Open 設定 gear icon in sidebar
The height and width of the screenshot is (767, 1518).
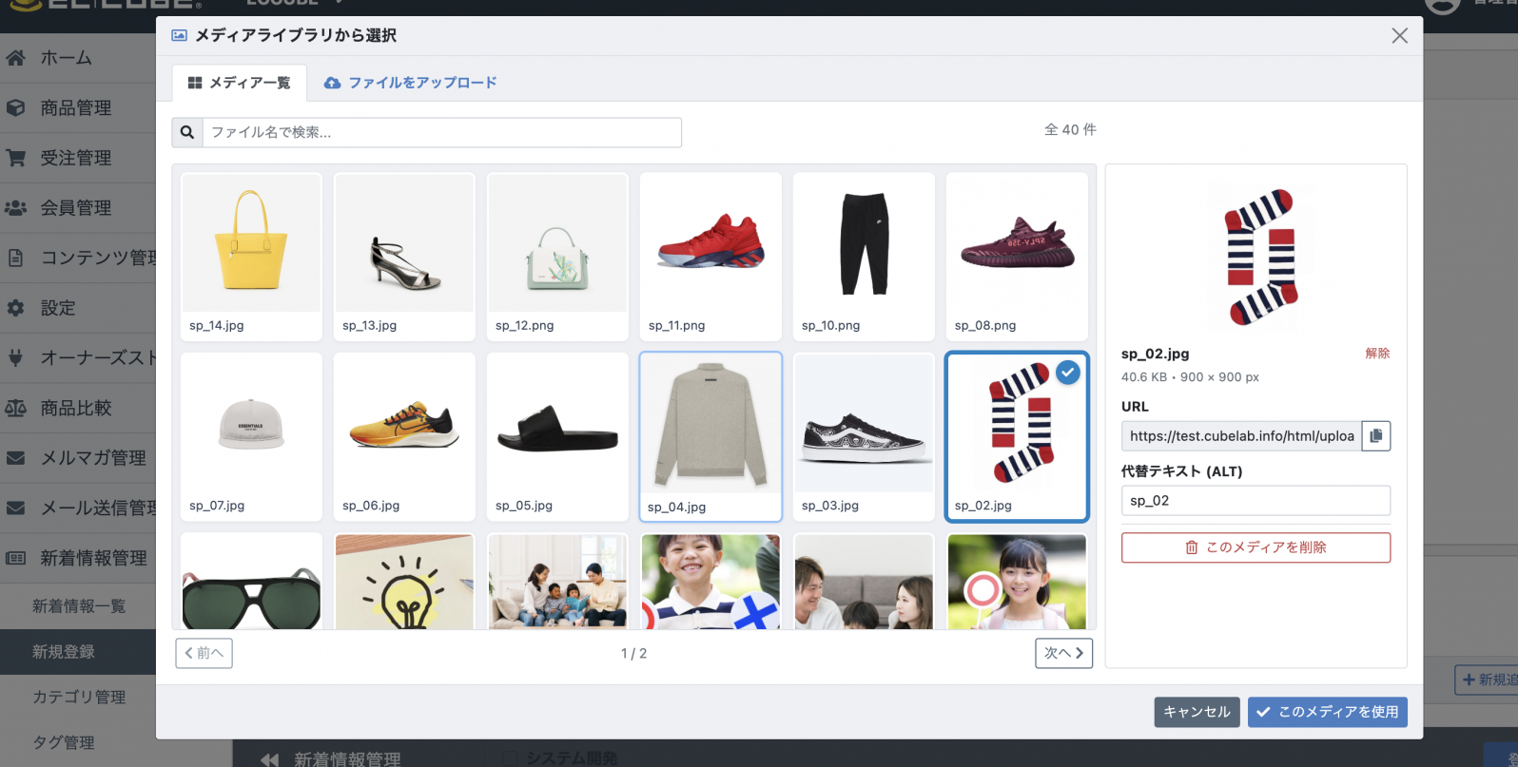(15, 308)
